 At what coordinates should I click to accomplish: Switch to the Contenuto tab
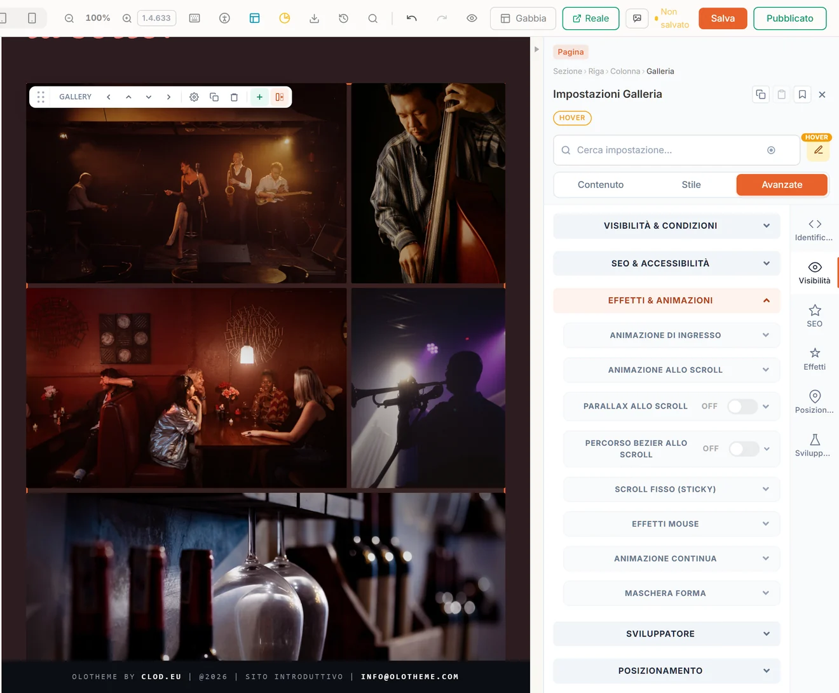[601, 185]
